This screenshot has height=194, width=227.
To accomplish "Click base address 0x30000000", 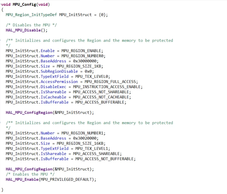I will (85, 61).
